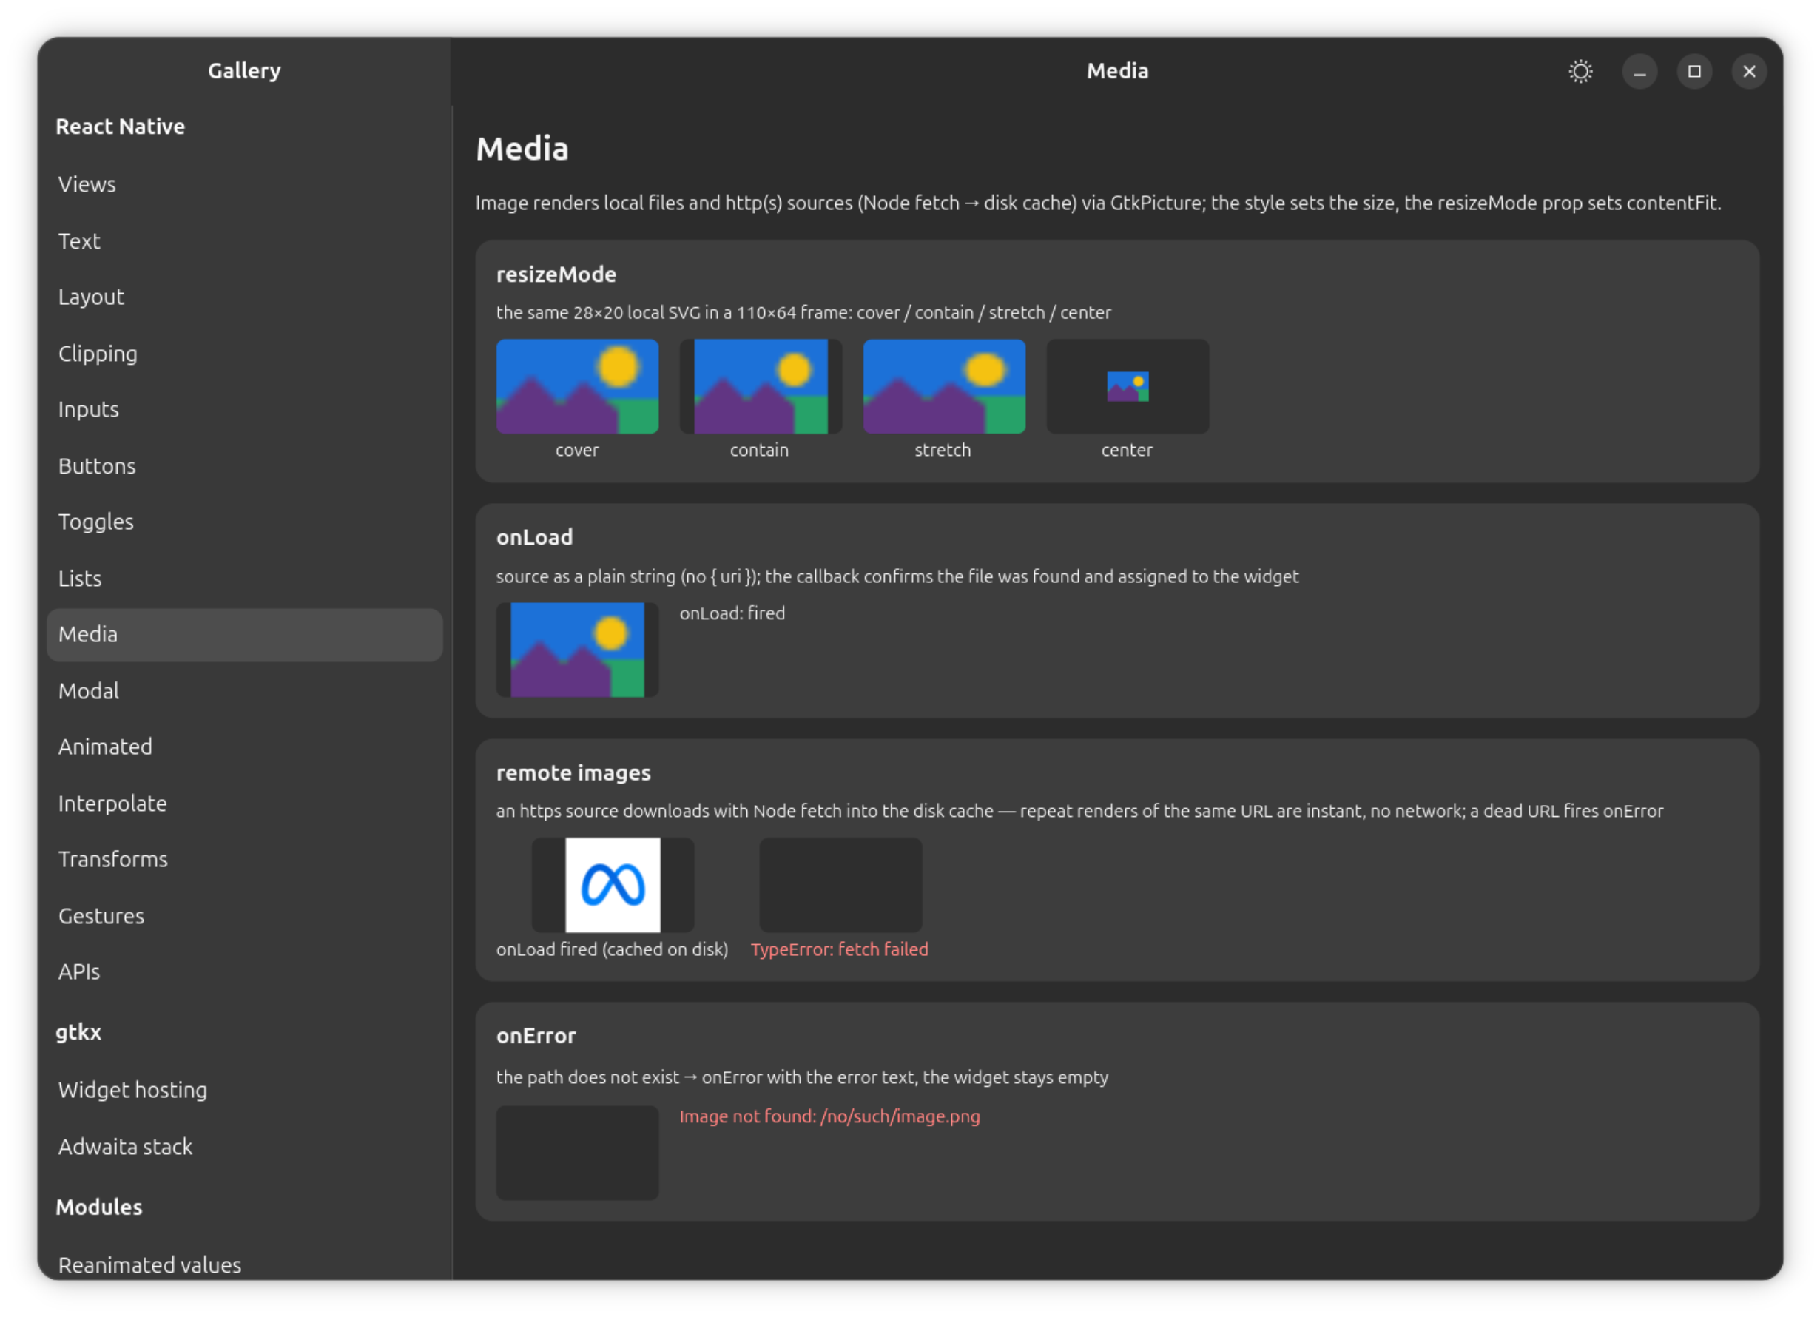Click the React Native sidebar group header
The height and width of the screenshot is (1317, 1820).
[121, 126]
